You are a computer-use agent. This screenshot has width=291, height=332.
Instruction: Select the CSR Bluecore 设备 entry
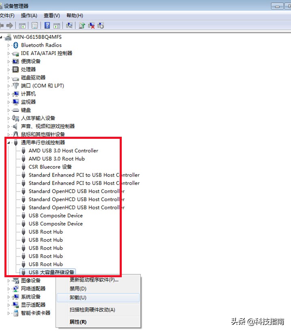tap(50, 167)
